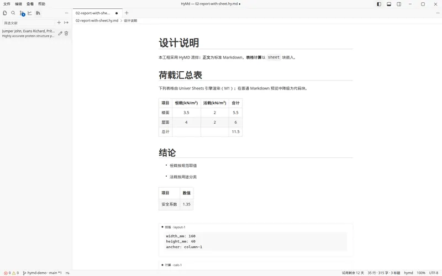Click the import references arrow icon
This screenshot has height=276, width=442.
pos(66,23)
